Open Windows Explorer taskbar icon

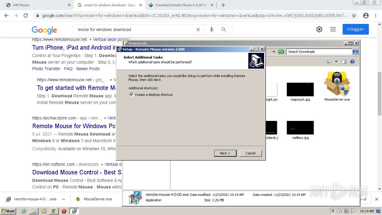34,211
